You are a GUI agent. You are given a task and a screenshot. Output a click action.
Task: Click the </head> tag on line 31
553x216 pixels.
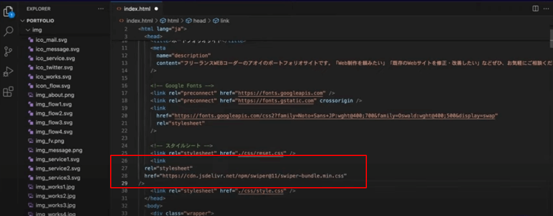point(155,198)
